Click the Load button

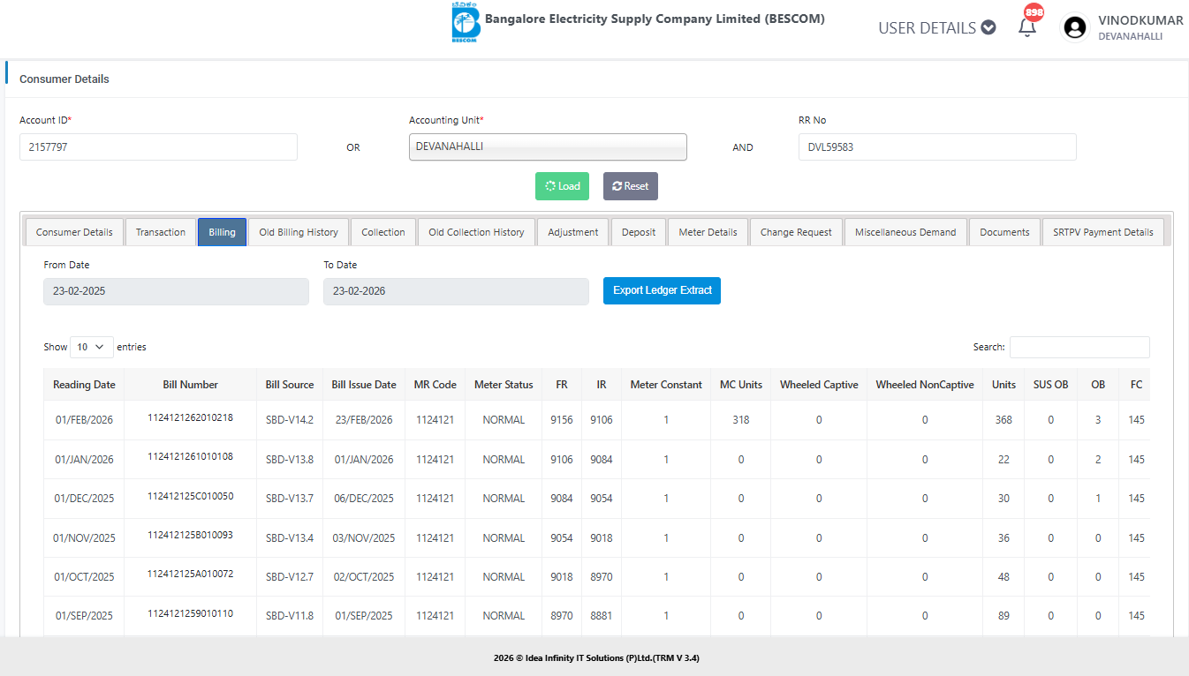[x=562, y=186]
